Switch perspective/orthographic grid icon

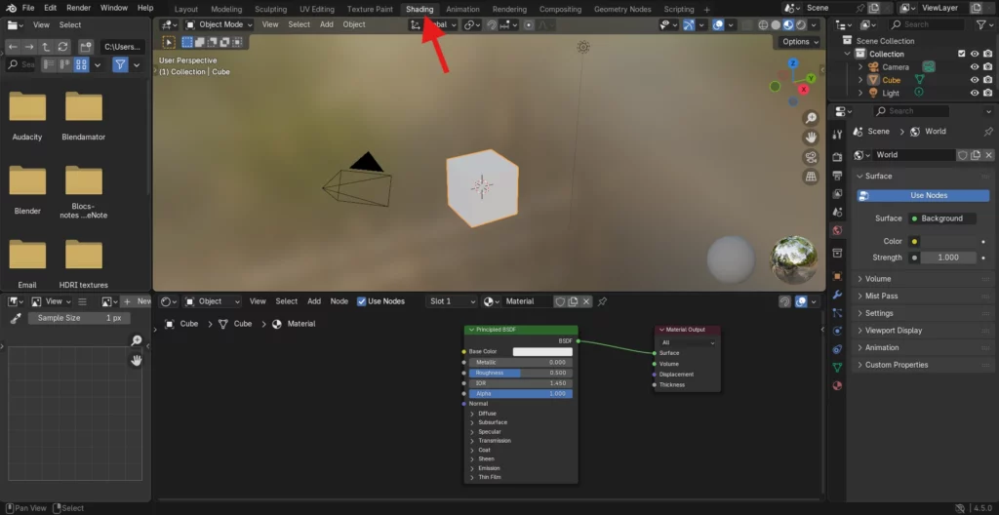[x=811, y=177]
